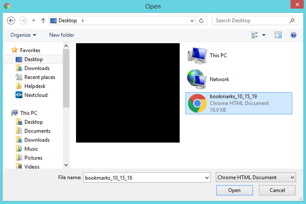Open Helpdesk folder in sidebar
The image size is (306, 204).
click(35, 86)
